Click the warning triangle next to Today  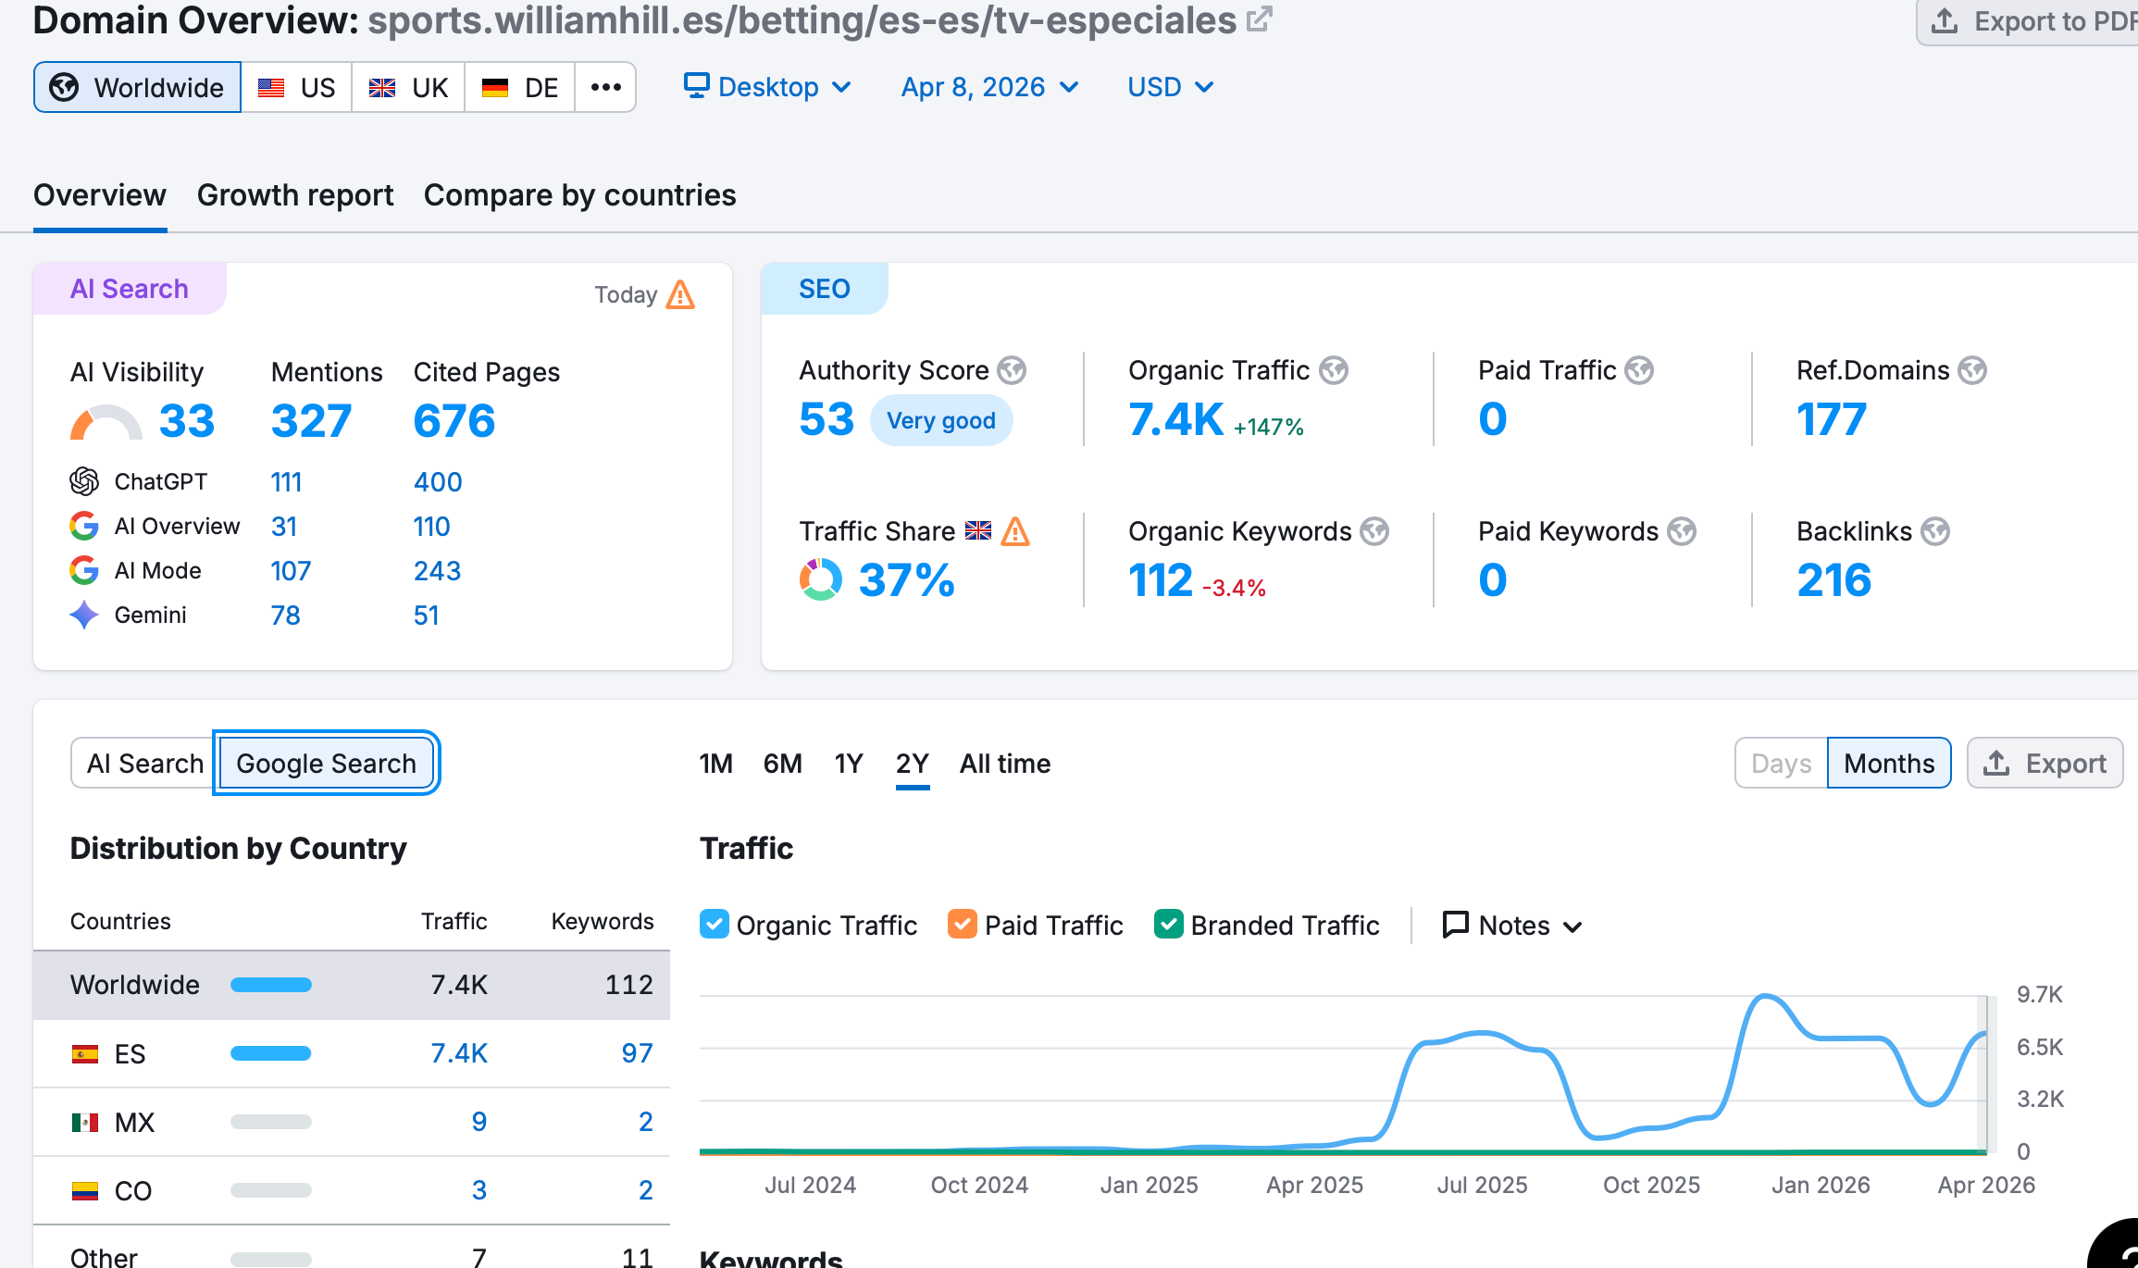point(680,294)
